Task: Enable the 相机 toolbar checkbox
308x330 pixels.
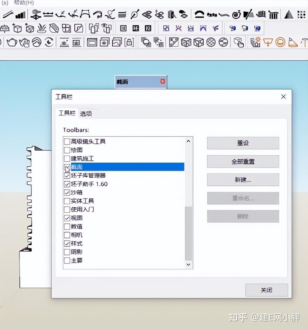Action: pos(67,235)
